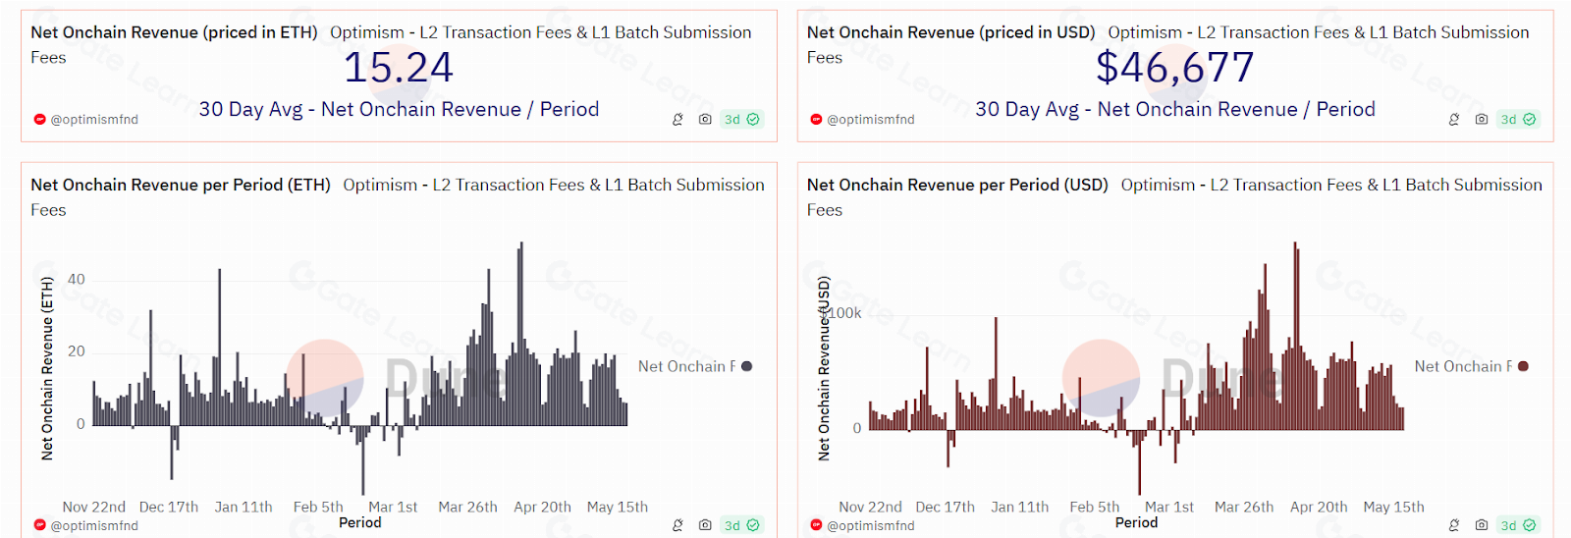This screenshot has width=1571, height=538.
Task: Click camera screenshot icon in ETH counter panel
Action: click(705, 120)
